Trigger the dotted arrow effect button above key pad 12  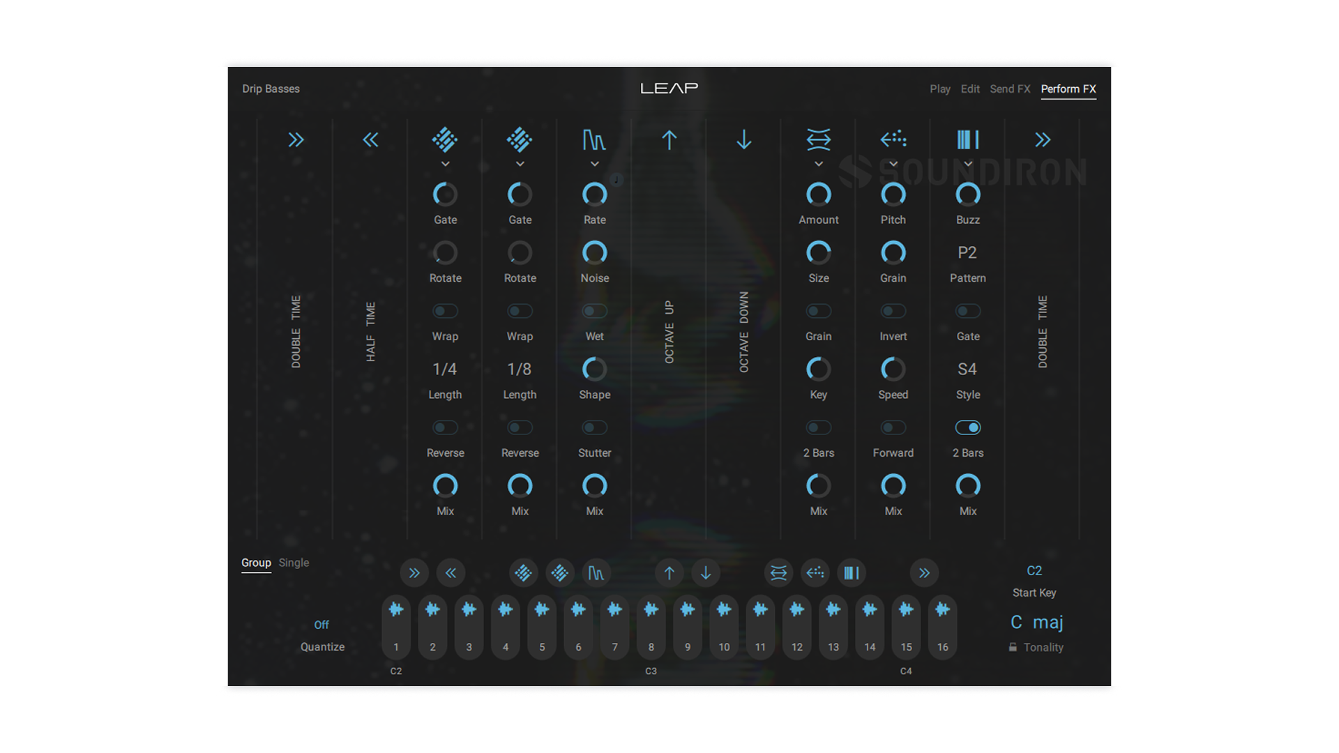click(815, 573)
